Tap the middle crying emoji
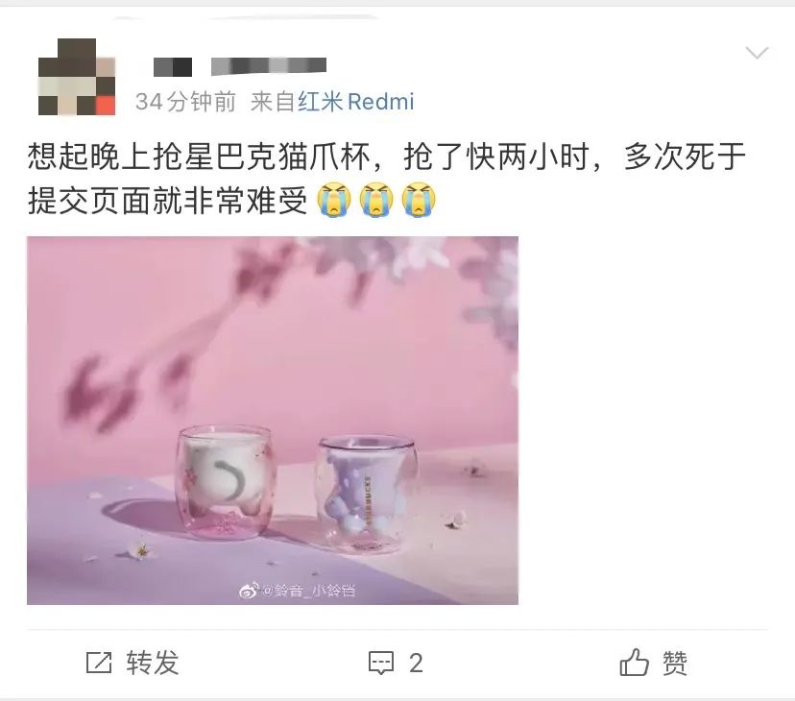The height and width of the screenshot is (701, 795). (376, 200)
